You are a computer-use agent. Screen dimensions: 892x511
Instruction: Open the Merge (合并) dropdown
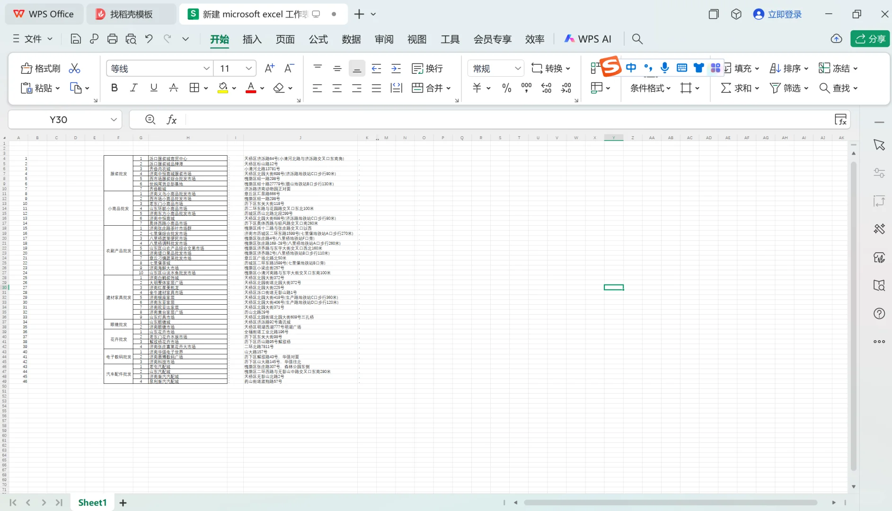[x=431, y=88]
